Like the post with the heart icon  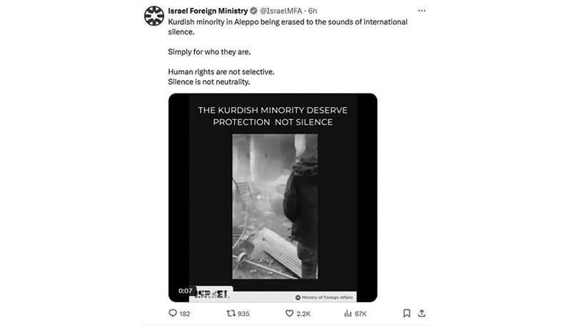click(x=289, y=313)
